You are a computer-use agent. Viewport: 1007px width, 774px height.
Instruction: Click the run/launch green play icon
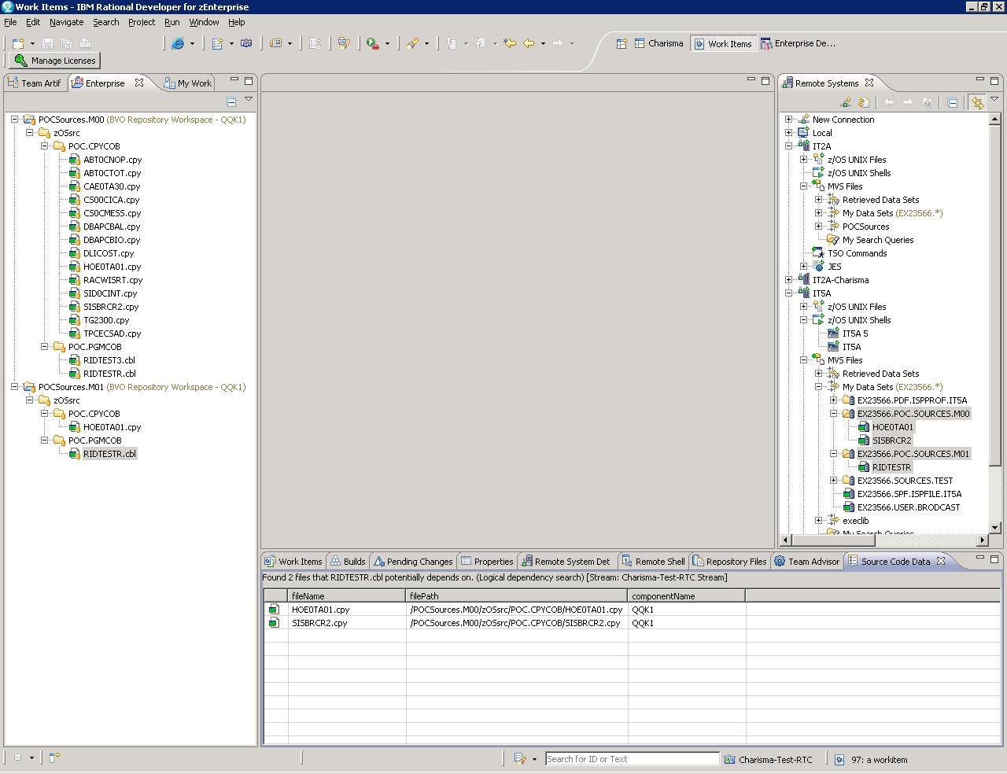(372, 43)
